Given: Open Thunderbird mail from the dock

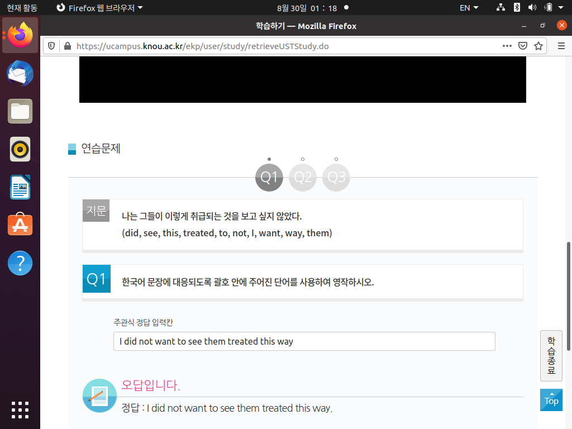Looking at the screenshot, I should point(20,74).
